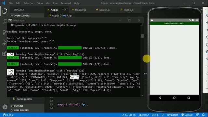Tap the emulator Home navigation button
The height and width of the screenshot is (117, 208).
click(x=174, y=98)
